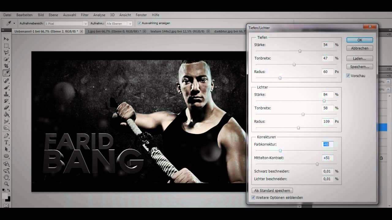This screenshot has height=220, width=392.
Task: Select the Crop tool
Action: [x=6, y=66]
